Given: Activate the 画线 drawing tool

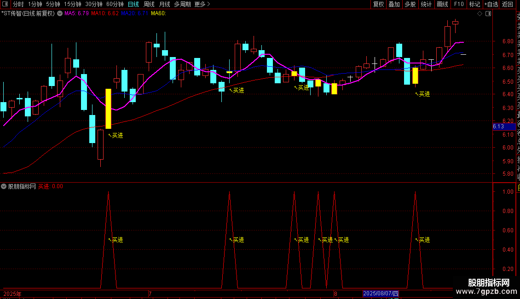Looking at the screenshot, I should pyautogui.click(x=442, y=4).
